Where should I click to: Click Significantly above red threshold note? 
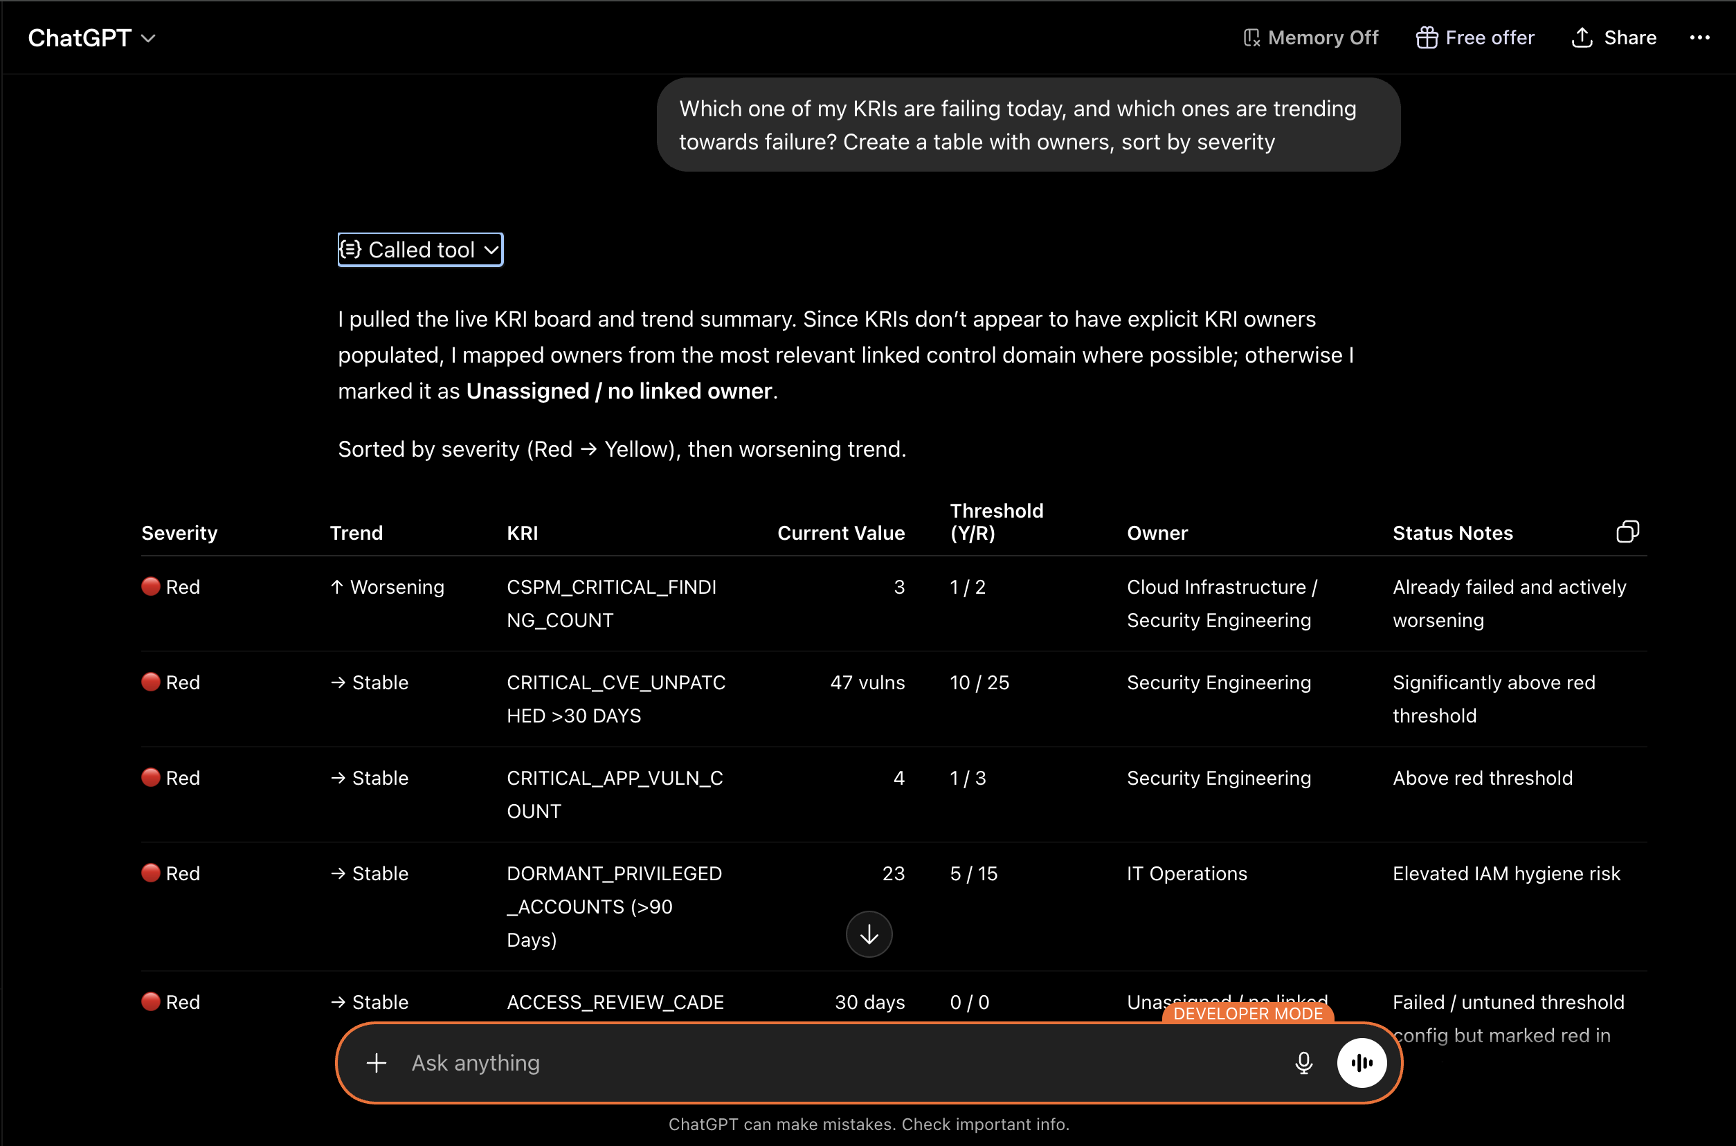[1494, 699]
